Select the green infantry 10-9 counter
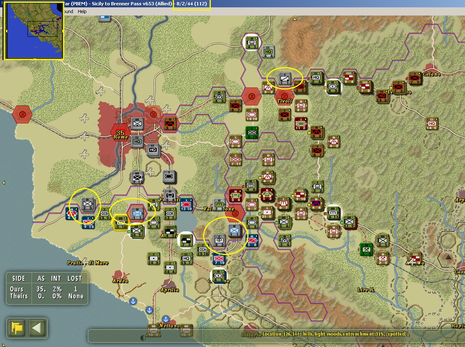This screenshot has height=347, width=465. tap(137, 231)
